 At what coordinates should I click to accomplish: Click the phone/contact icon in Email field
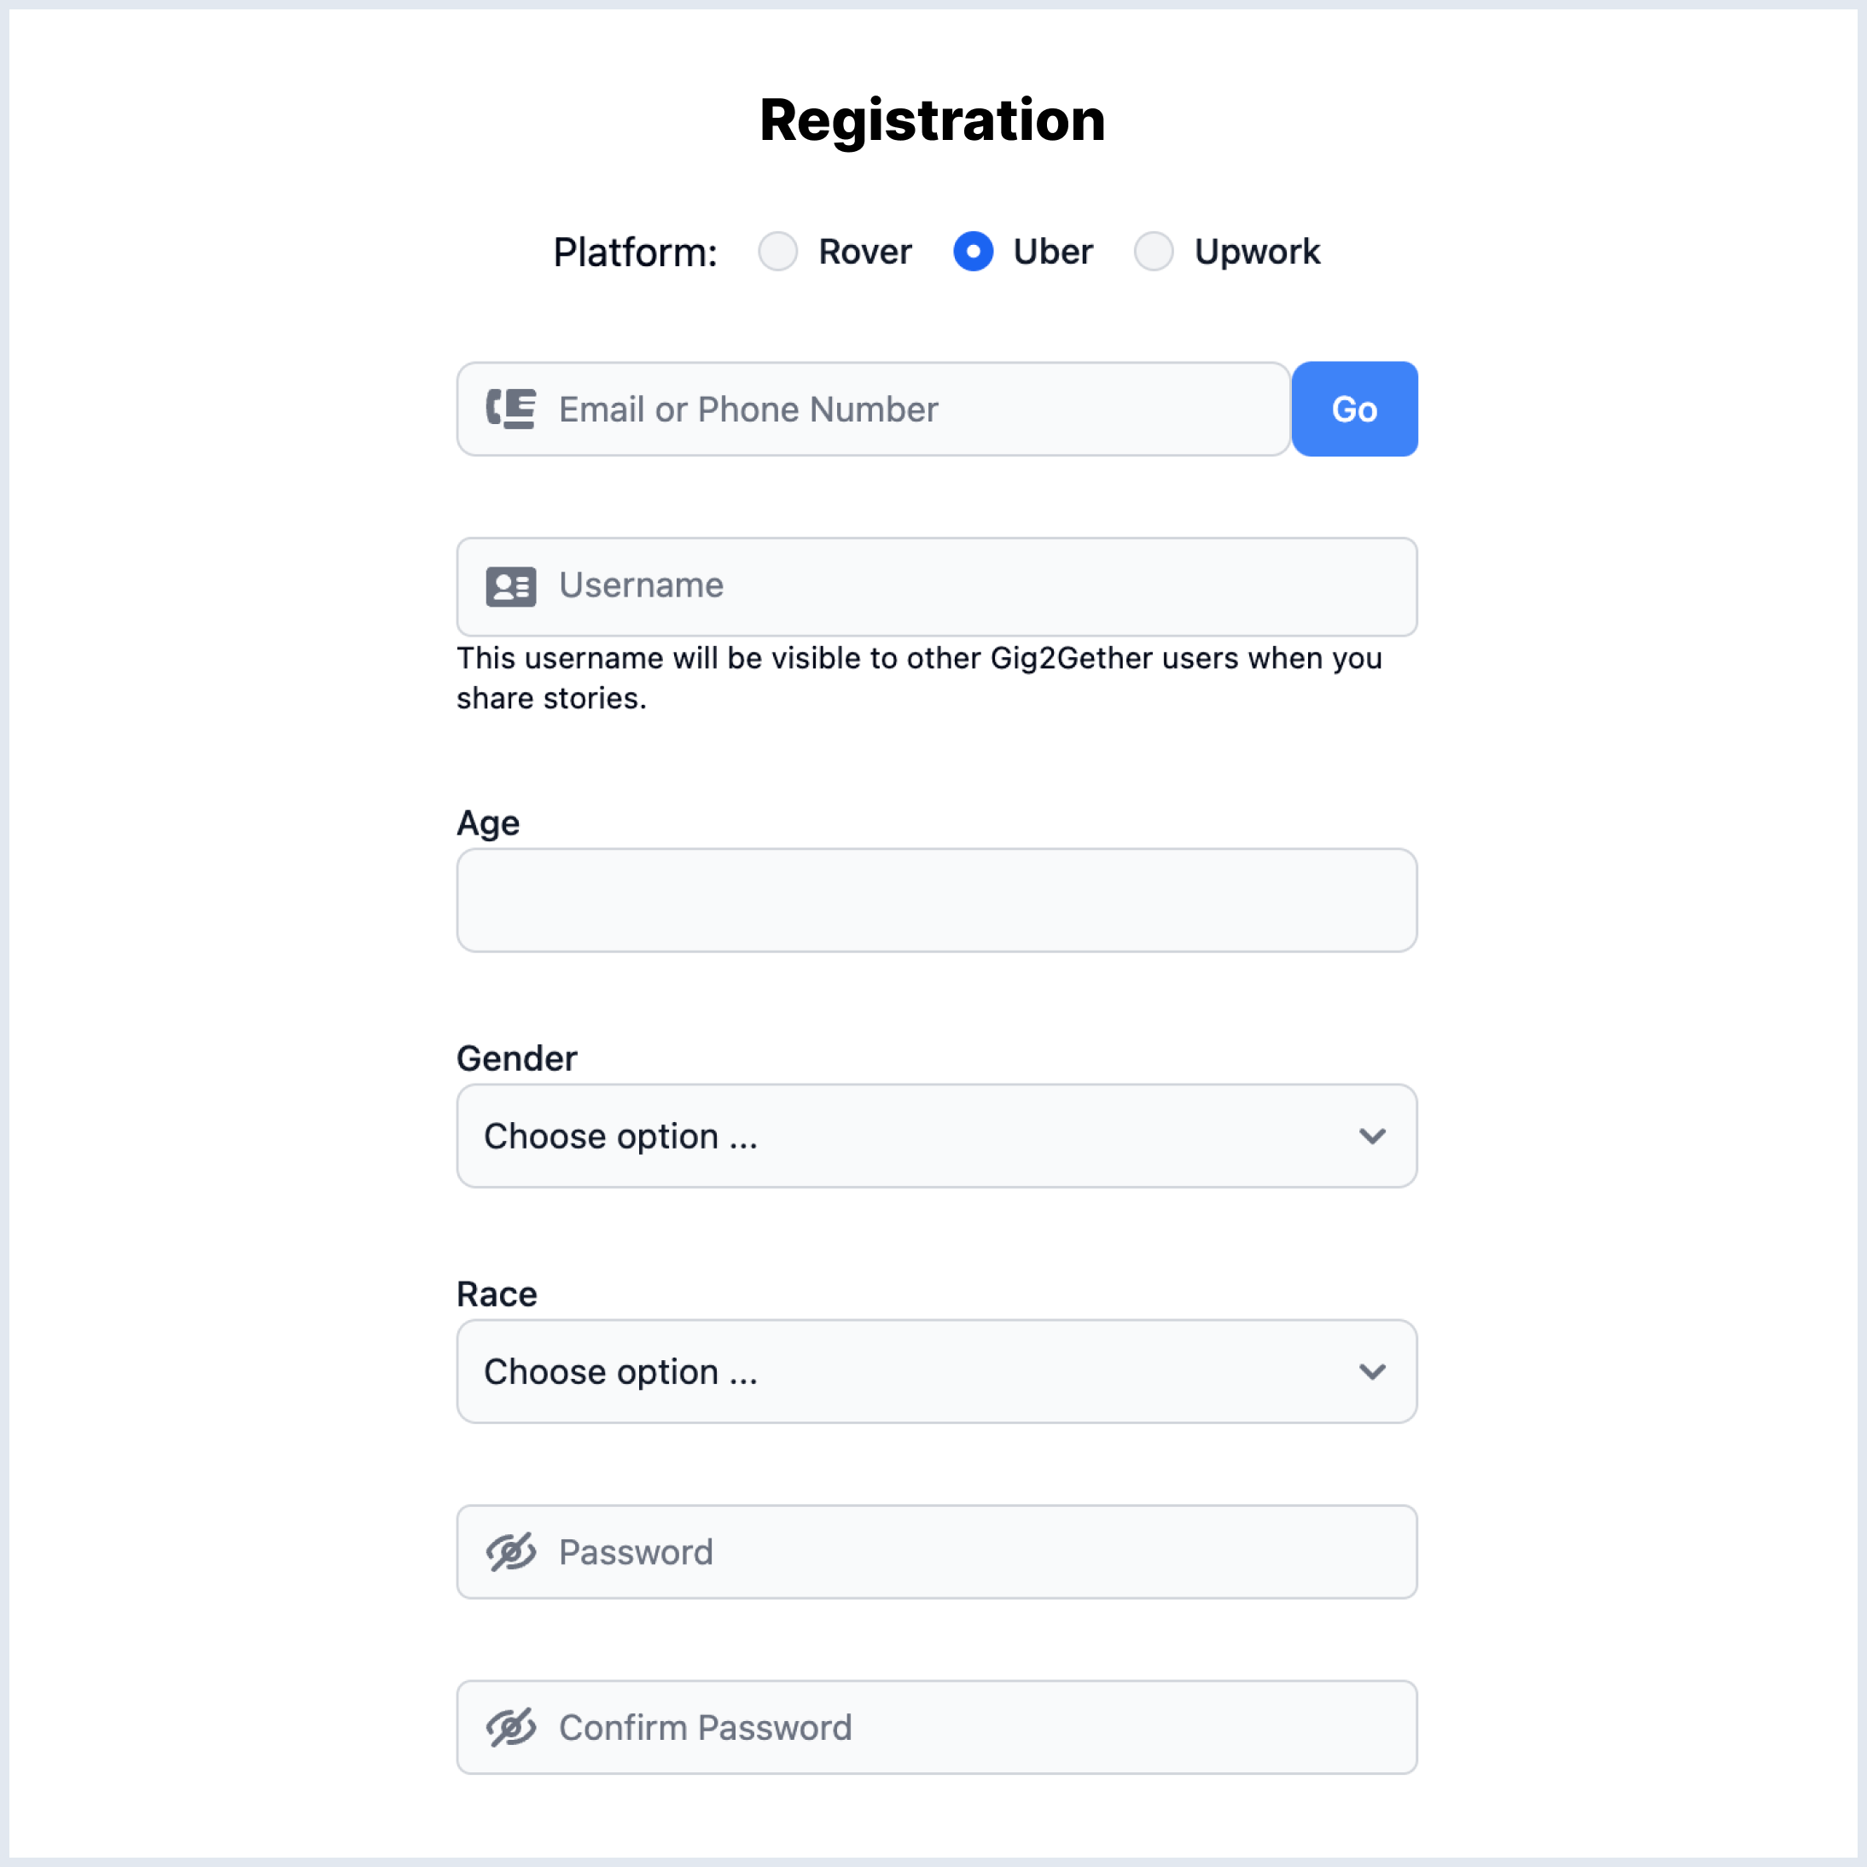[x=511, y=409]
